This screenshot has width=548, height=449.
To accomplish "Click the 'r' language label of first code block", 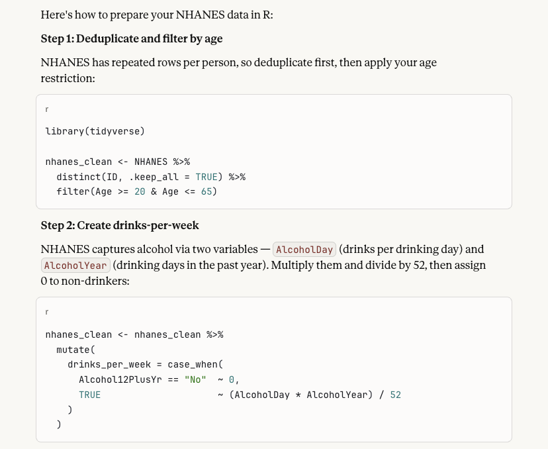I will tap(47, 109).
